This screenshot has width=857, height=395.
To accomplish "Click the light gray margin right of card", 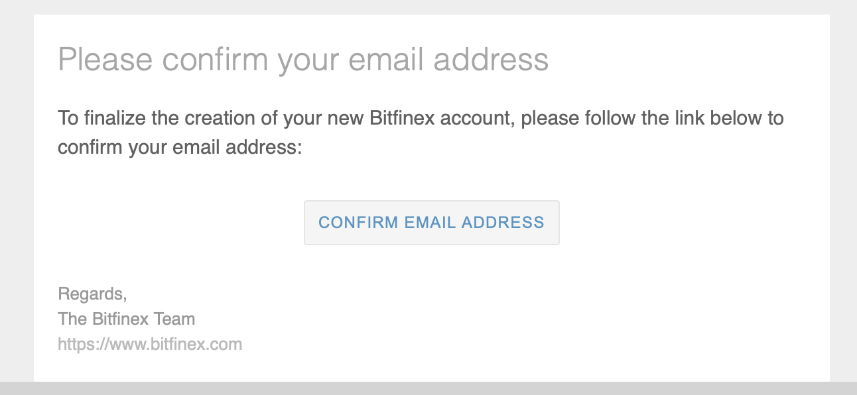I will (843, 197).
